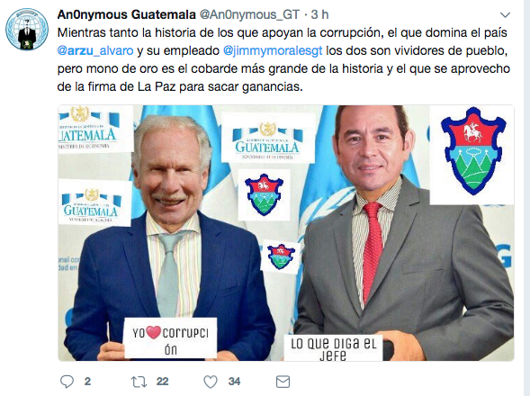Click the @An0nymous_GT handle

pos(250,14)
